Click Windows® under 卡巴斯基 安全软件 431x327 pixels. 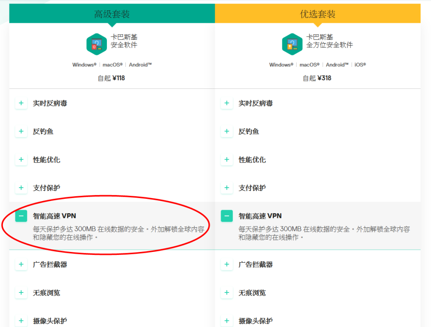pyautogui.click(x=84, y=65)
